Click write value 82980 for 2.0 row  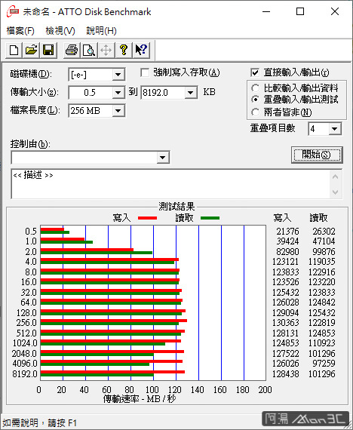[287, 252]
